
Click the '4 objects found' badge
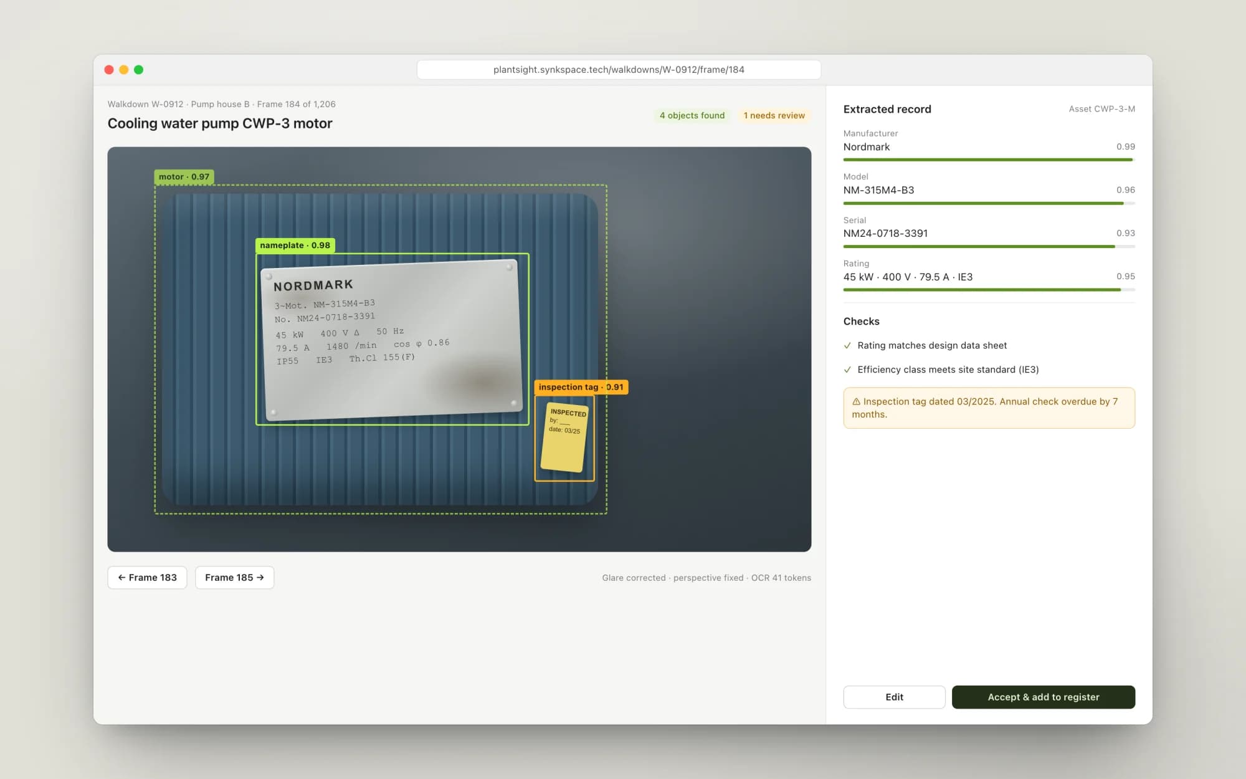692,115
